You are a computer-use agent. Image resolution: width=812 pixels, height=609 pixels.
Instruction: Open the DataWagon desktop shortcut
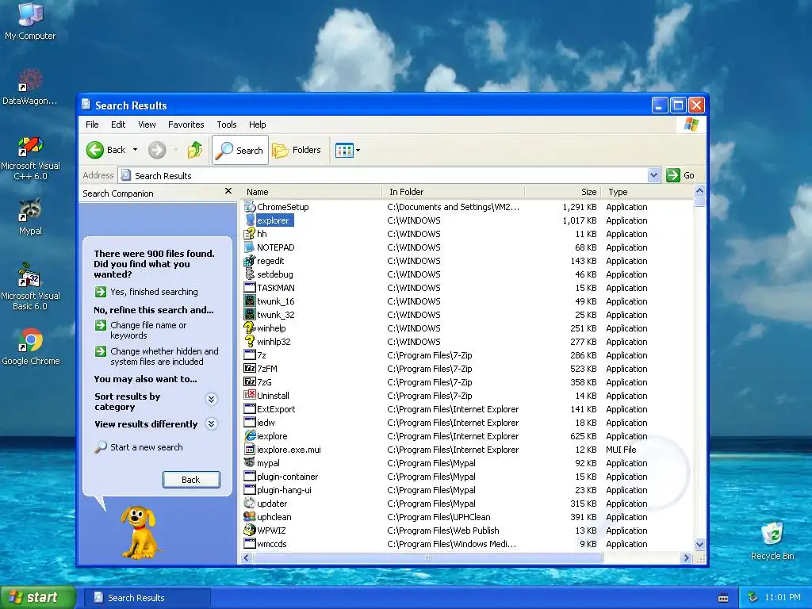tap(30, 87)
